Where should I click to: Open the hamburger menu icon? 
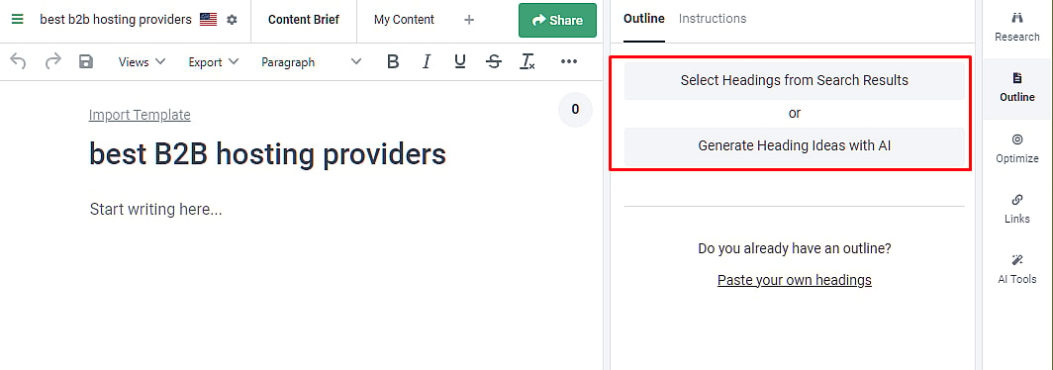click(18, 20)
